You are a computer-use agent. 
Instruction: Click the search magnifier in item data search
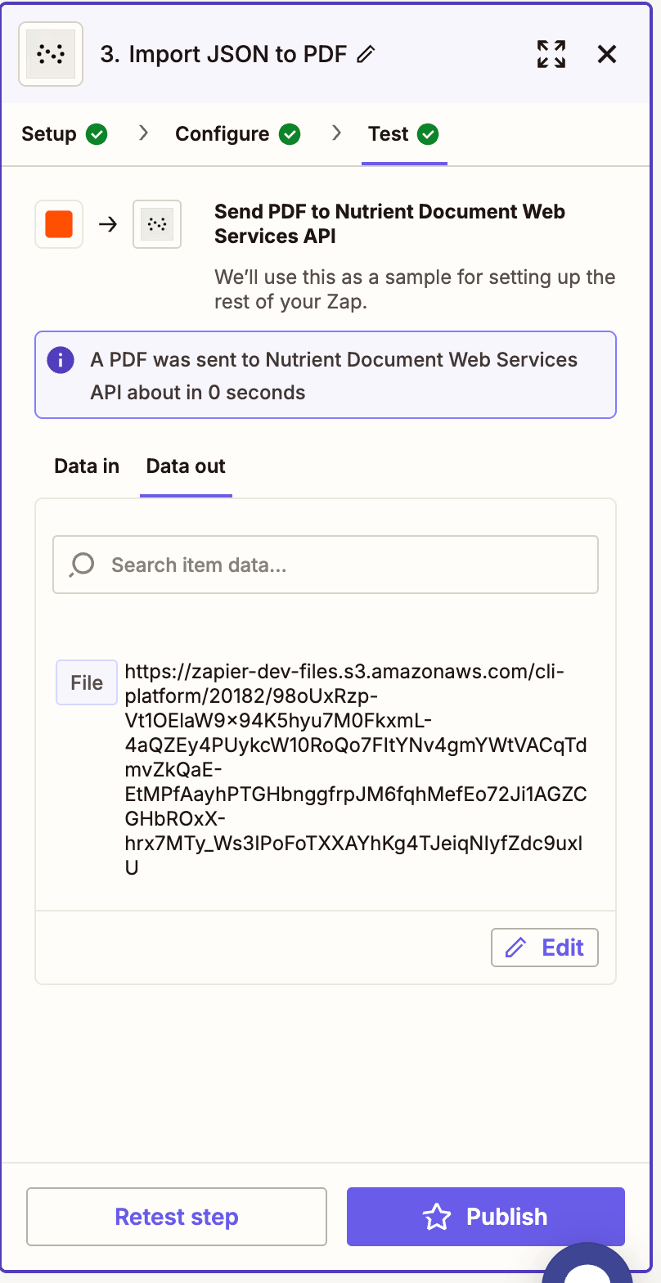(x=80, y=565)
